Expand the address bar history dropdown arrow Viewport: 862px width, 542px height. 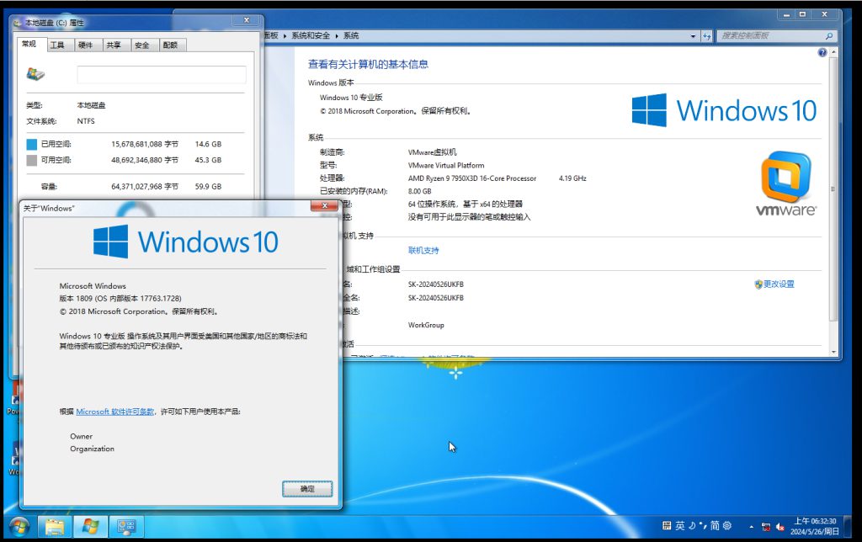click(694, 36)
